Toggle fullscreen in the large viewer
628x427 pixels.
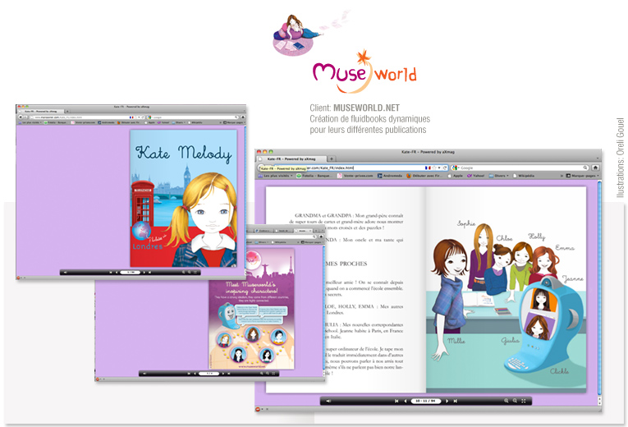tap(524, 401)
